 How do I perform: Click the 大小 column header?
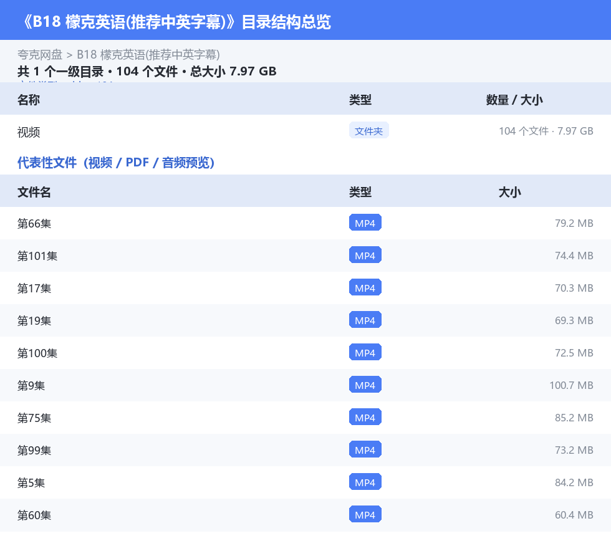510,192
